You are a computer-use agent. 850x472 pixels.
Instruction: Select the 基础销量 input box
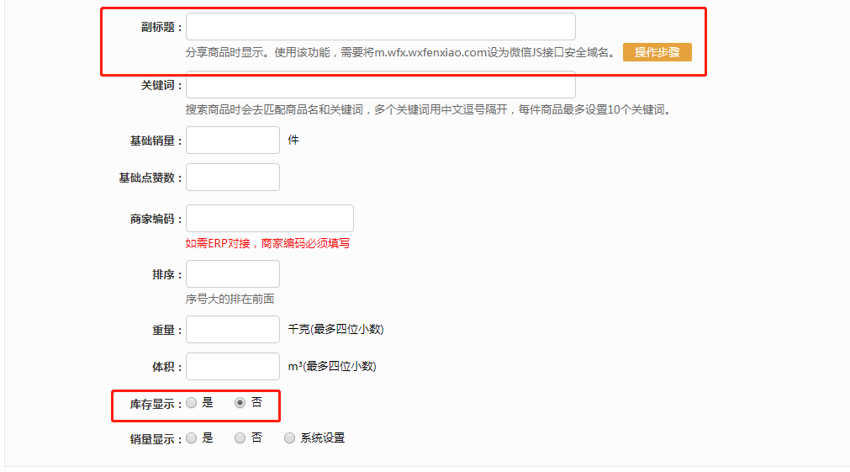232,141
